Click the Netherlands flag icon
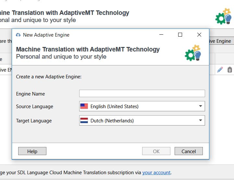The image size is (234, 181). pos(84,121)
